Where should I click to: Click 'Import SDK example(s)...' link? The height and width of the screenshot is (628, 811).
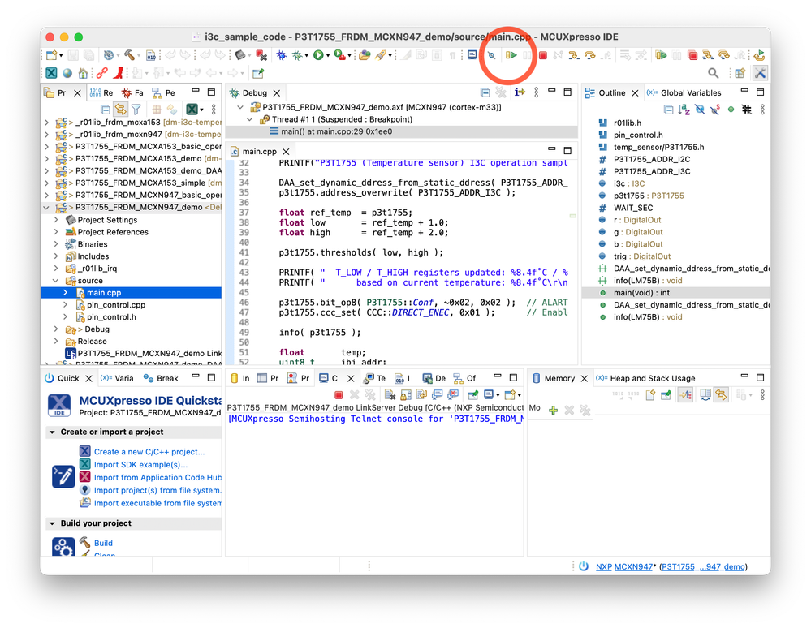click(x=140, y=465)
